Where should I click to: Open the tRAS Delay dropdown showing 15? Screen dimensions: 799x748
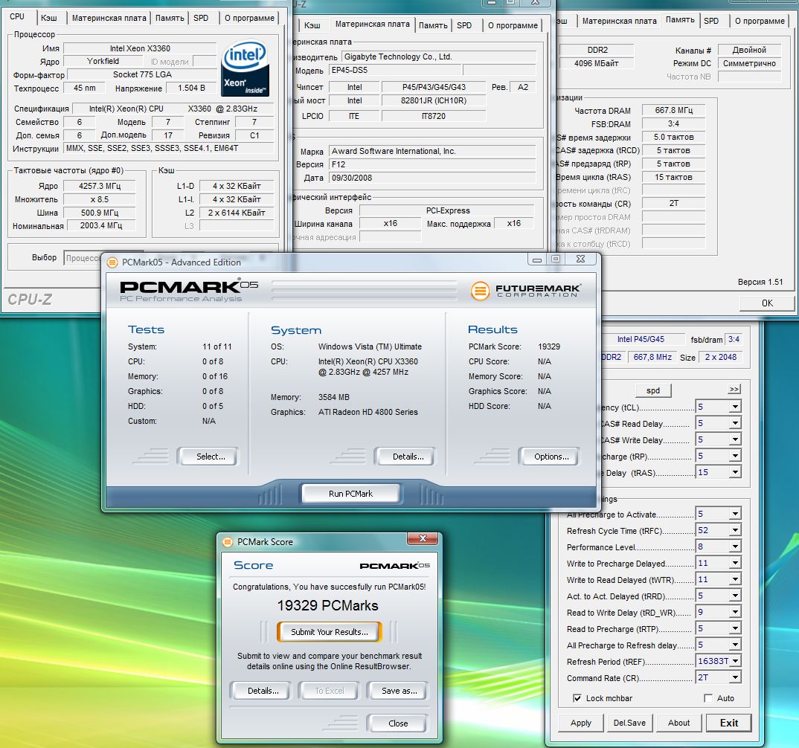click(735, 472)
